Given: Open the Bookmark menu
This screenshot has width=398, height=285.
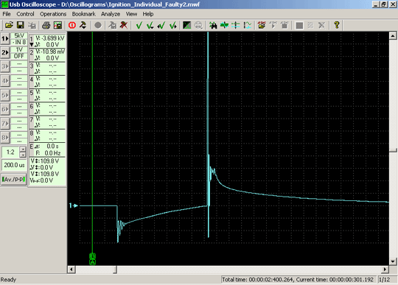Looking at the screenshot, I should pyautogui.click(x=83, y=14).
